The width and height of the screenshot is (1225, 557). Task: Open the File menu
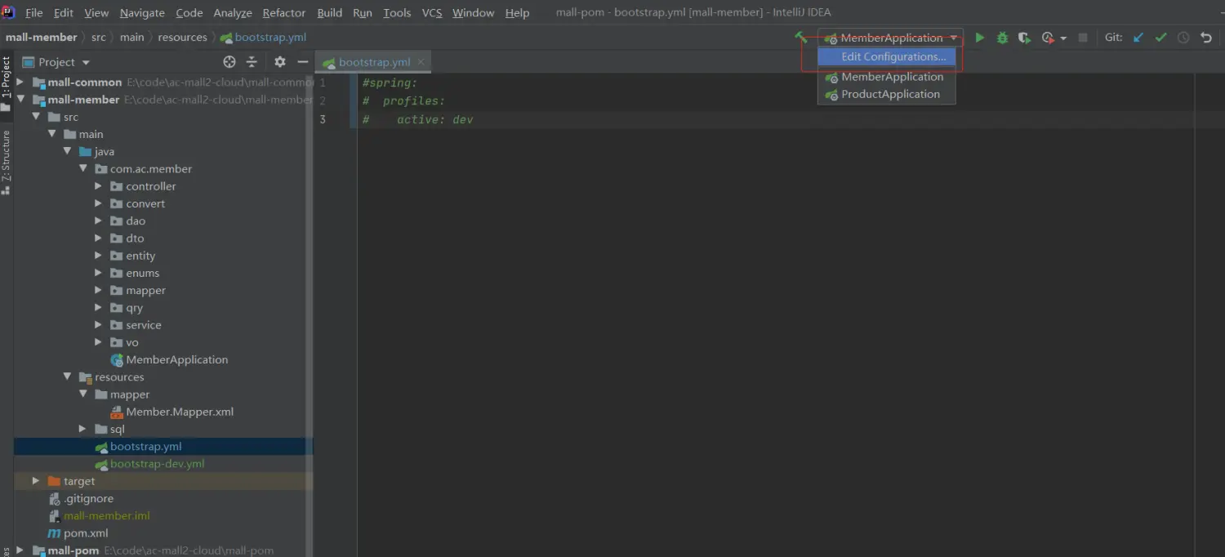point(34,13)
